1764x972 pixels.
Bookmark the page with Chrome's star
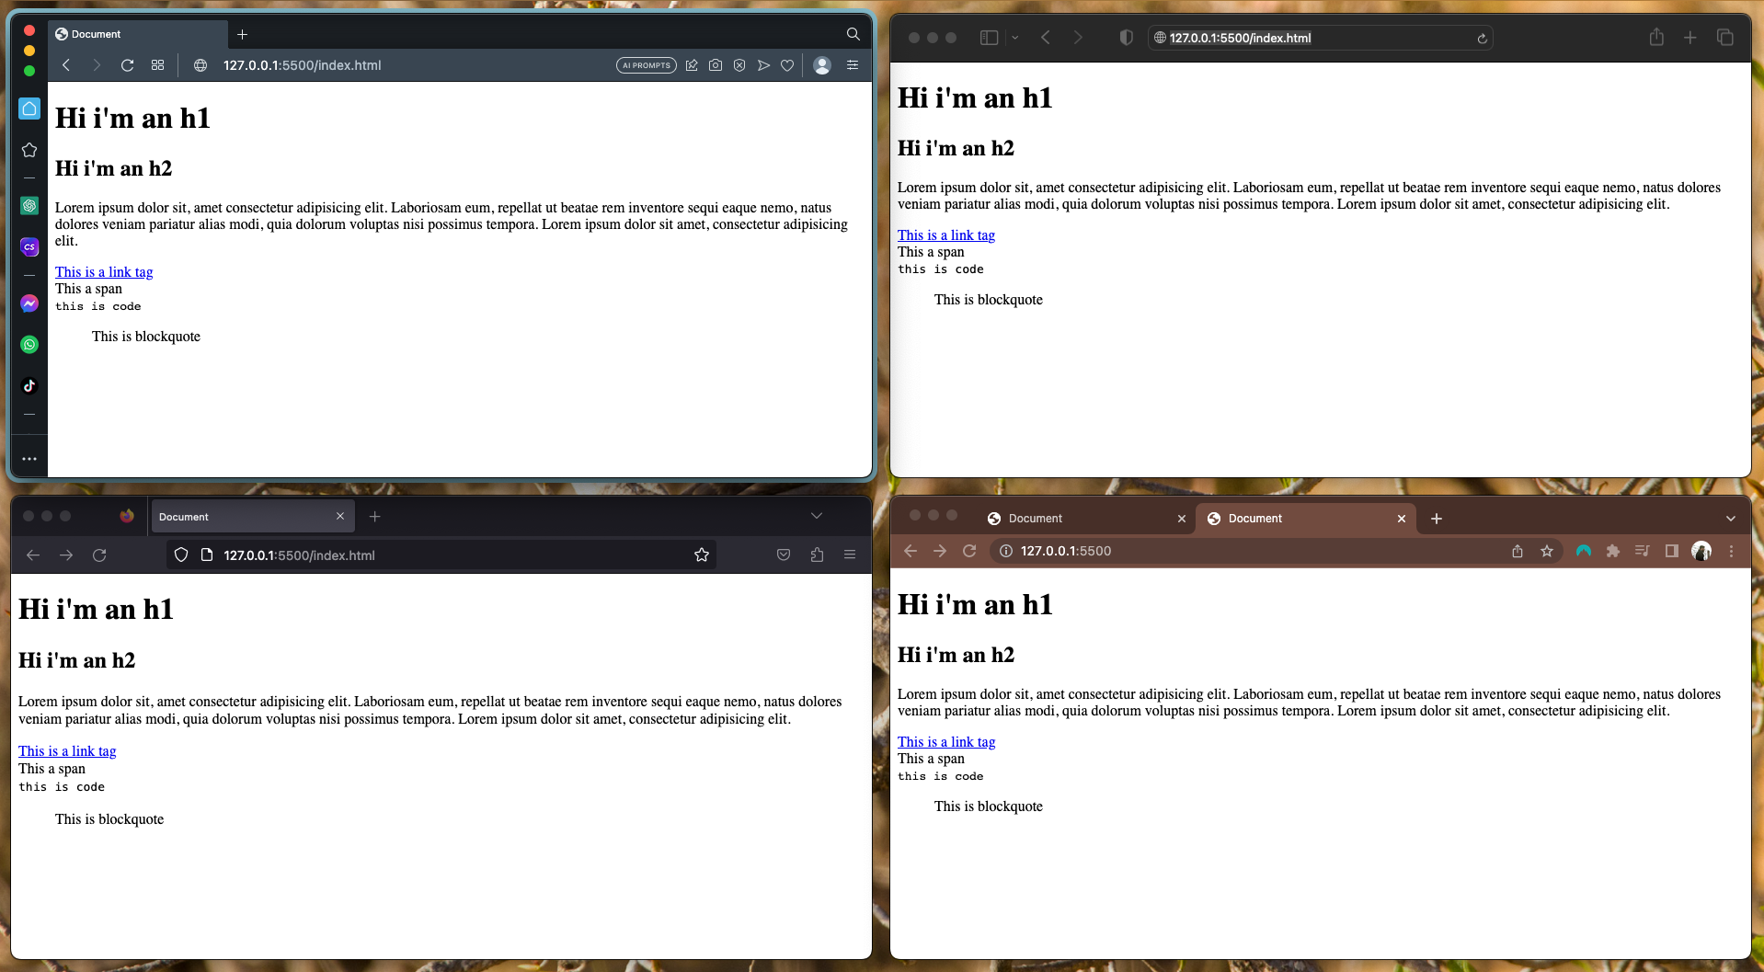pos(1547,551)
